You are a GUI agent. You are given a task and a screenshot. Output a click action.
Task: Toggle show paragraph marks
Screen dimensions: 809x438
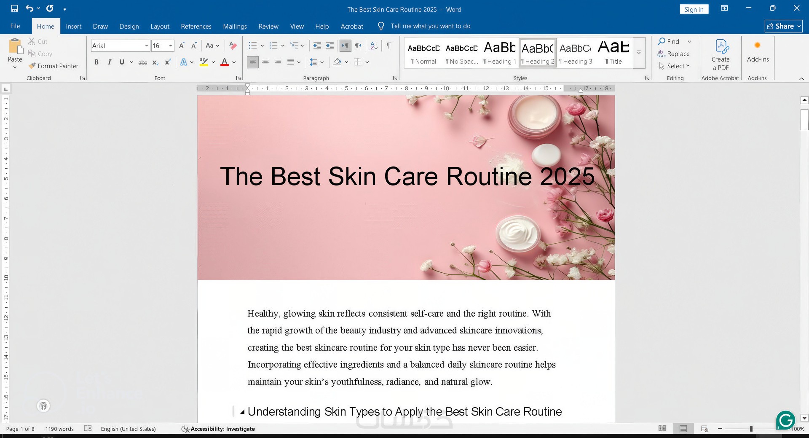click(x=389, y=46)
